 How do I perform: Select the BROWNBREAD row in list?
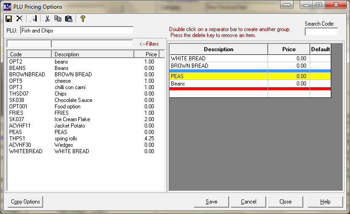(x=86, y=75)
